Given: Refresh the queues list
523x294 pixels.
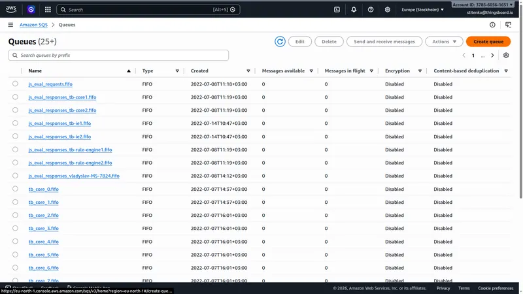Looking at the screenshot, I should tap(280, 42).
